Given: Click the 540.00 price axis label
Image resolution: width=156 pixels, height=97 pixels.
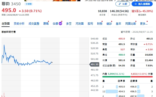Looking at the screenshot, I should coord(95,39).
